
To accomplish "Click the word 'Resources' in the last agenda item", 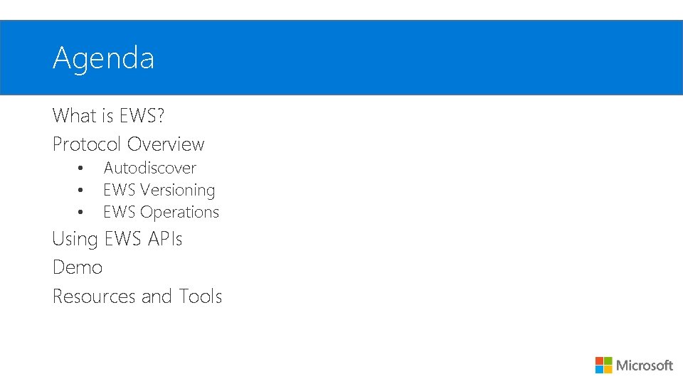I will click(x=94, y=297).
